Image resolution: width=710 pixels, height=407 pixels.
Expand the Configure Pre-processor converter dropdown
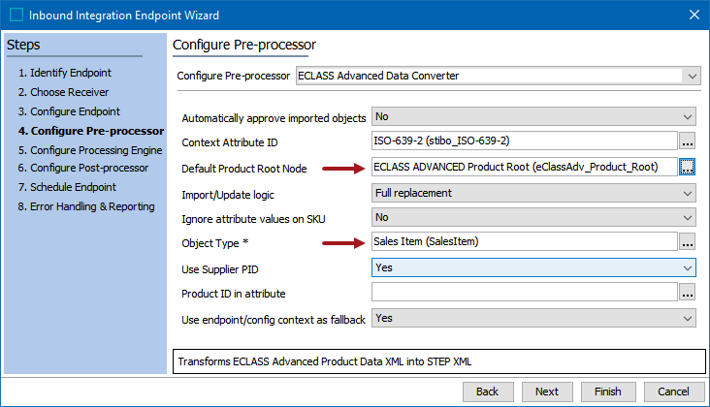[x=499, y=76]
